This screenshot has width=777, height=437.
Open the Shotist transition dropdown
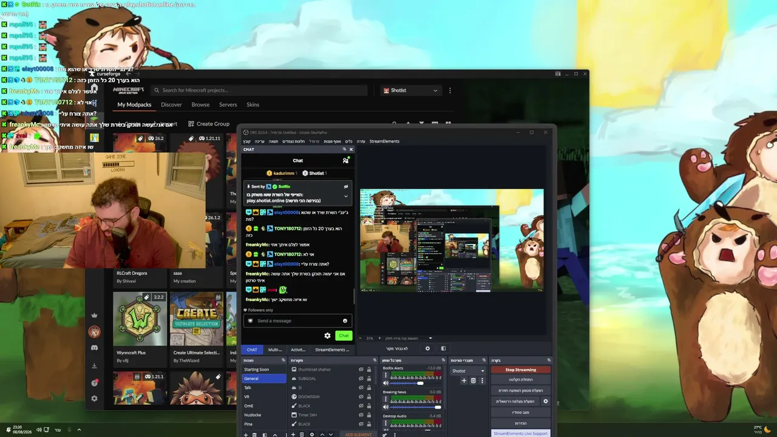click(x=468, y=371)
